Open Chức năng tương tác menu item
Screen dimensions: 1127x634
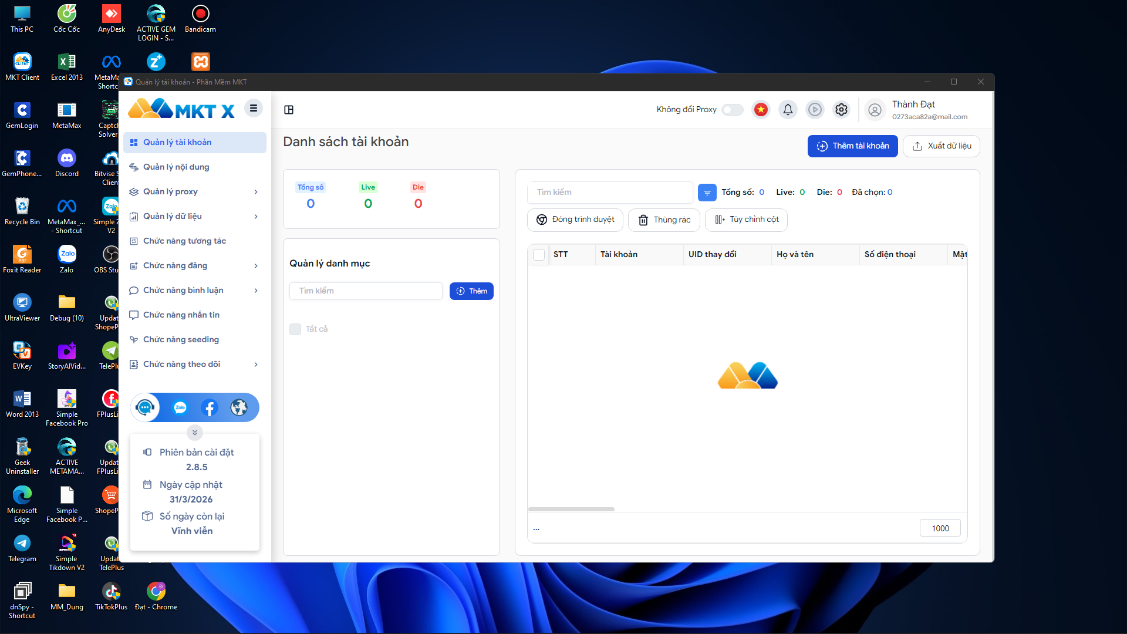coord(195,241)
